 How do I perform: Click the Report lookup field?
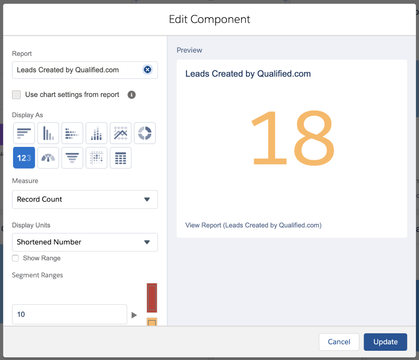coord(85,70)
